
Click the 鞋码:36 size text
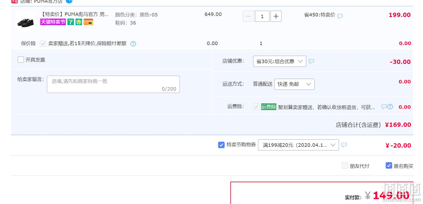[126, 23]
